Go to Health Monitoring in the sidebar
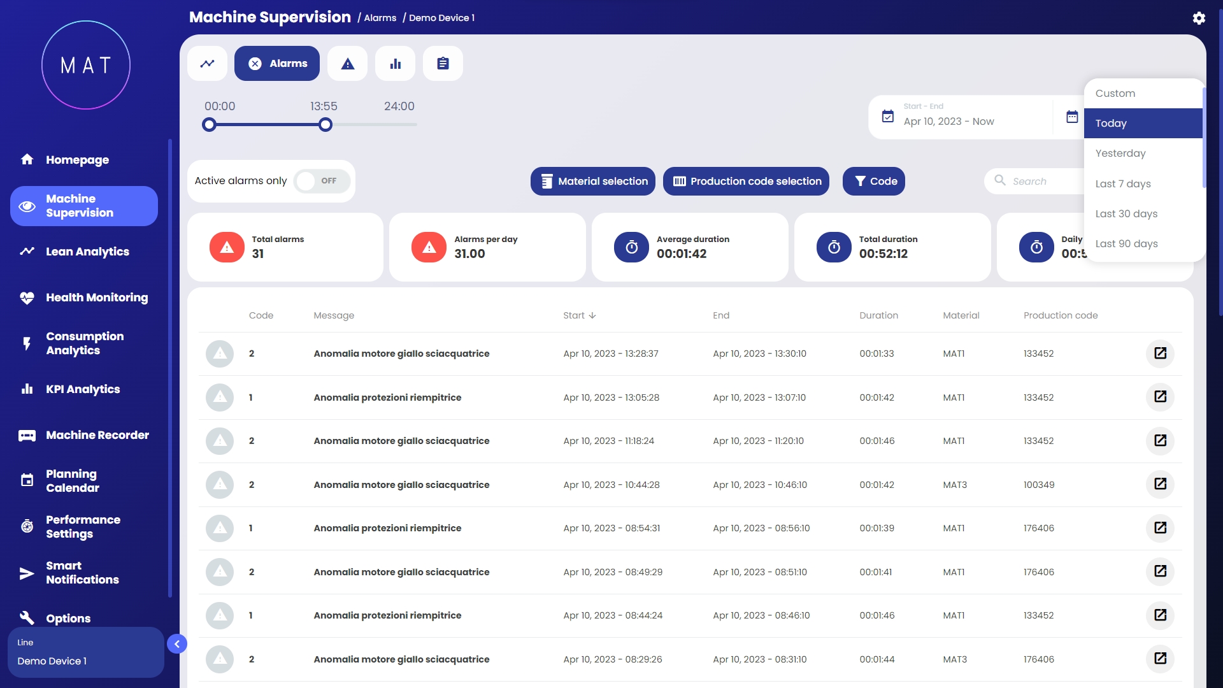The height and width of the screenshot is (688, 1223). tap(96, 297)
